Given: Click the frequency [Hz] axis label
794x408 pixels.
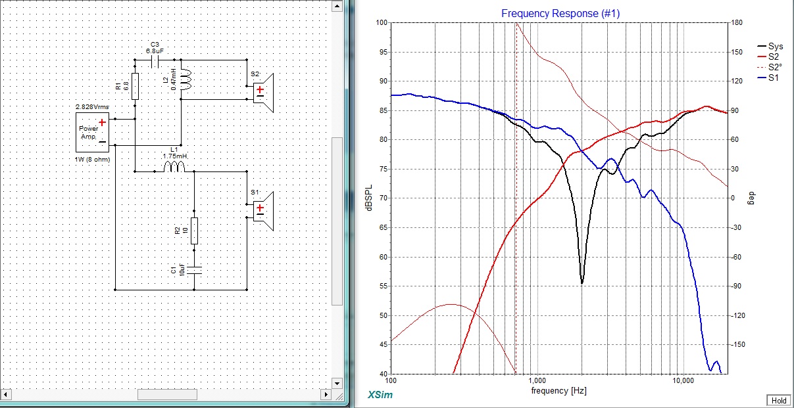Looking at the screenshot, I should coord(559,391).
